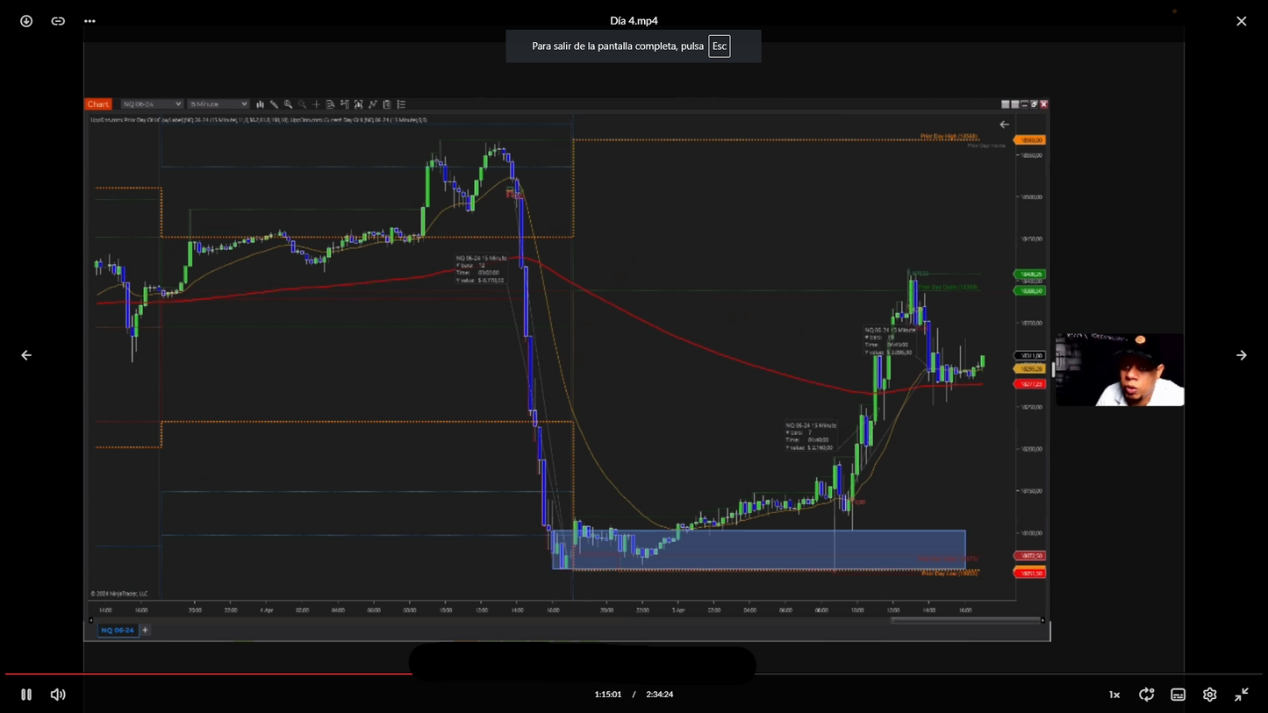
Task: Click the scrollbar left arrow under chart
Action: 90,620
